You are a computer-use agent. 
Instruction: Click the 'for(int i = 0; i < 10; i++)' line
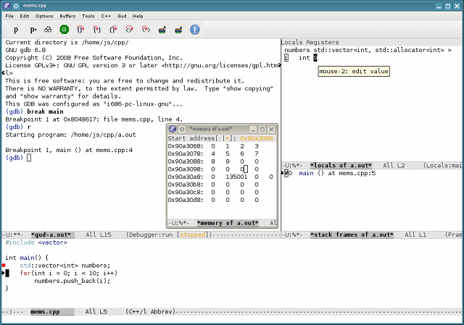[69, 273]
